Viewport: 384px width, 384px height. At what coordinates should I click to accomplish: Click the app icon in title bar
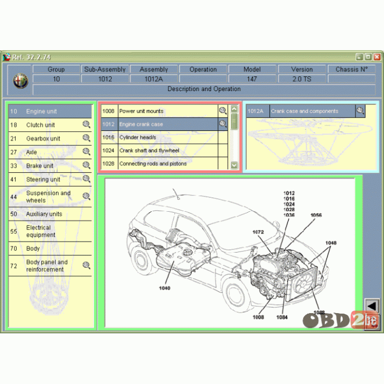pyautogui.click(x=6, y=57)
